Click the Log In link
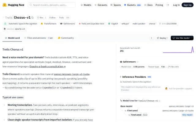The width and height of the screenshot is (196, 122). click(176, 5)
